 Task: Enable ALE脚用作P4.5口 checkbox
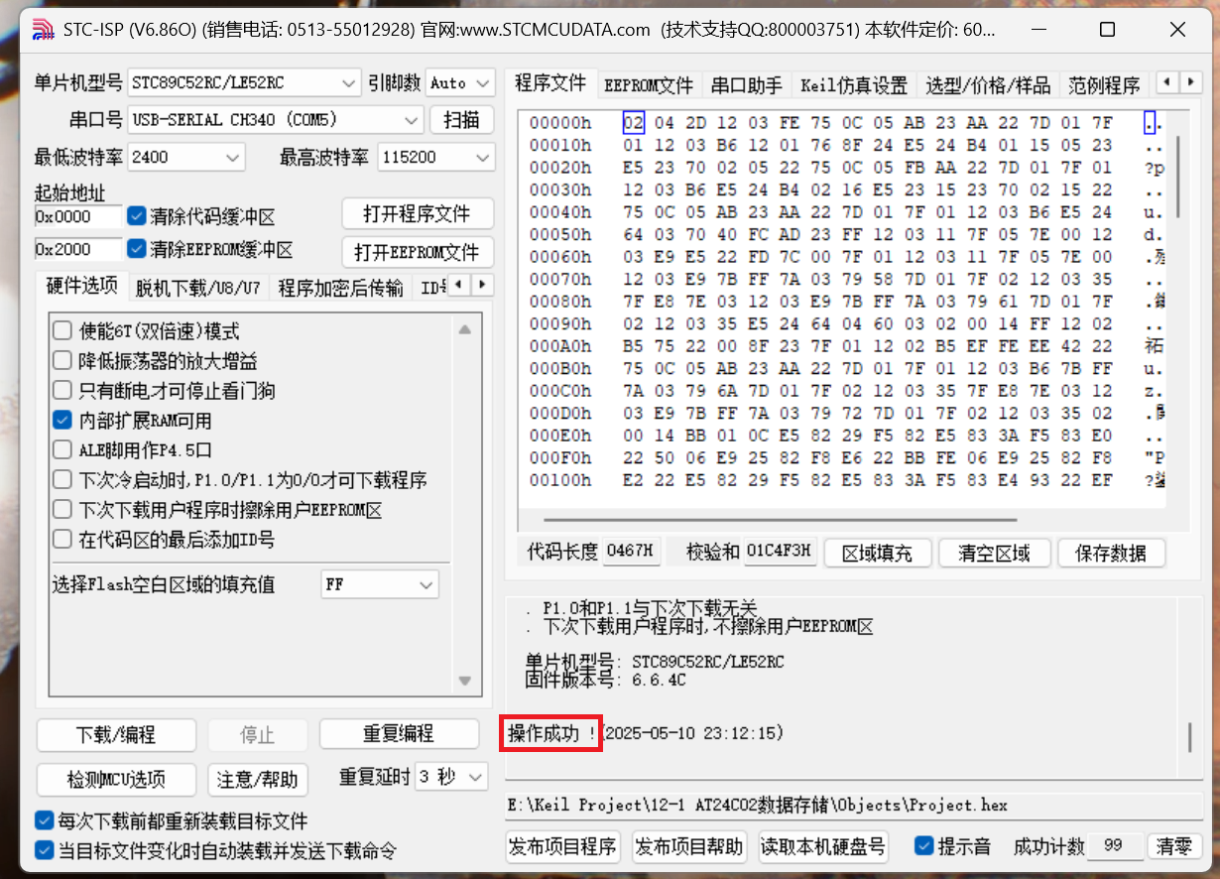62,450
